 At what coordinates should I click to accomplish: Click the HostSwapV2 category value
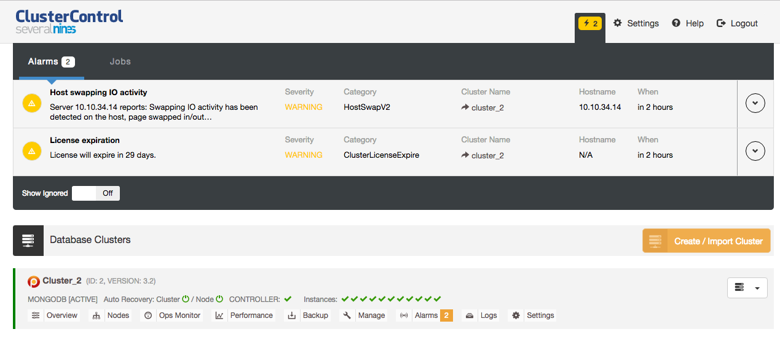pyautogui.click(x=367, y=107)
